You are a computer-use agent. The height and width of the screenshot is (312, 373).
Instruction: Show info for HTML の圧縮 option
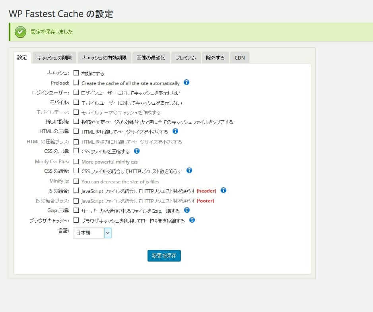click(175, 131)
